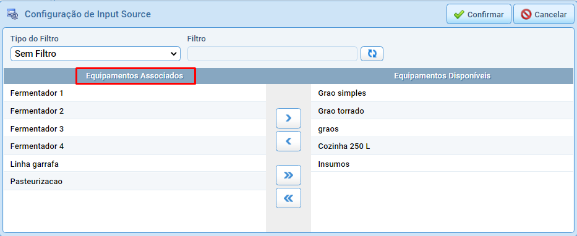Select graos in available list
The width and height of the screenshot is (577, 236).
[x=442, y=129]
